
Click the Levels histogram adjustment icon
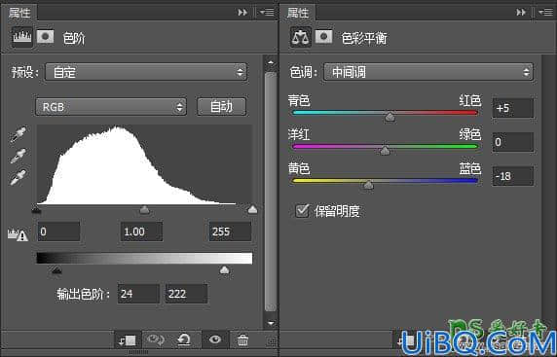[22, 37]
